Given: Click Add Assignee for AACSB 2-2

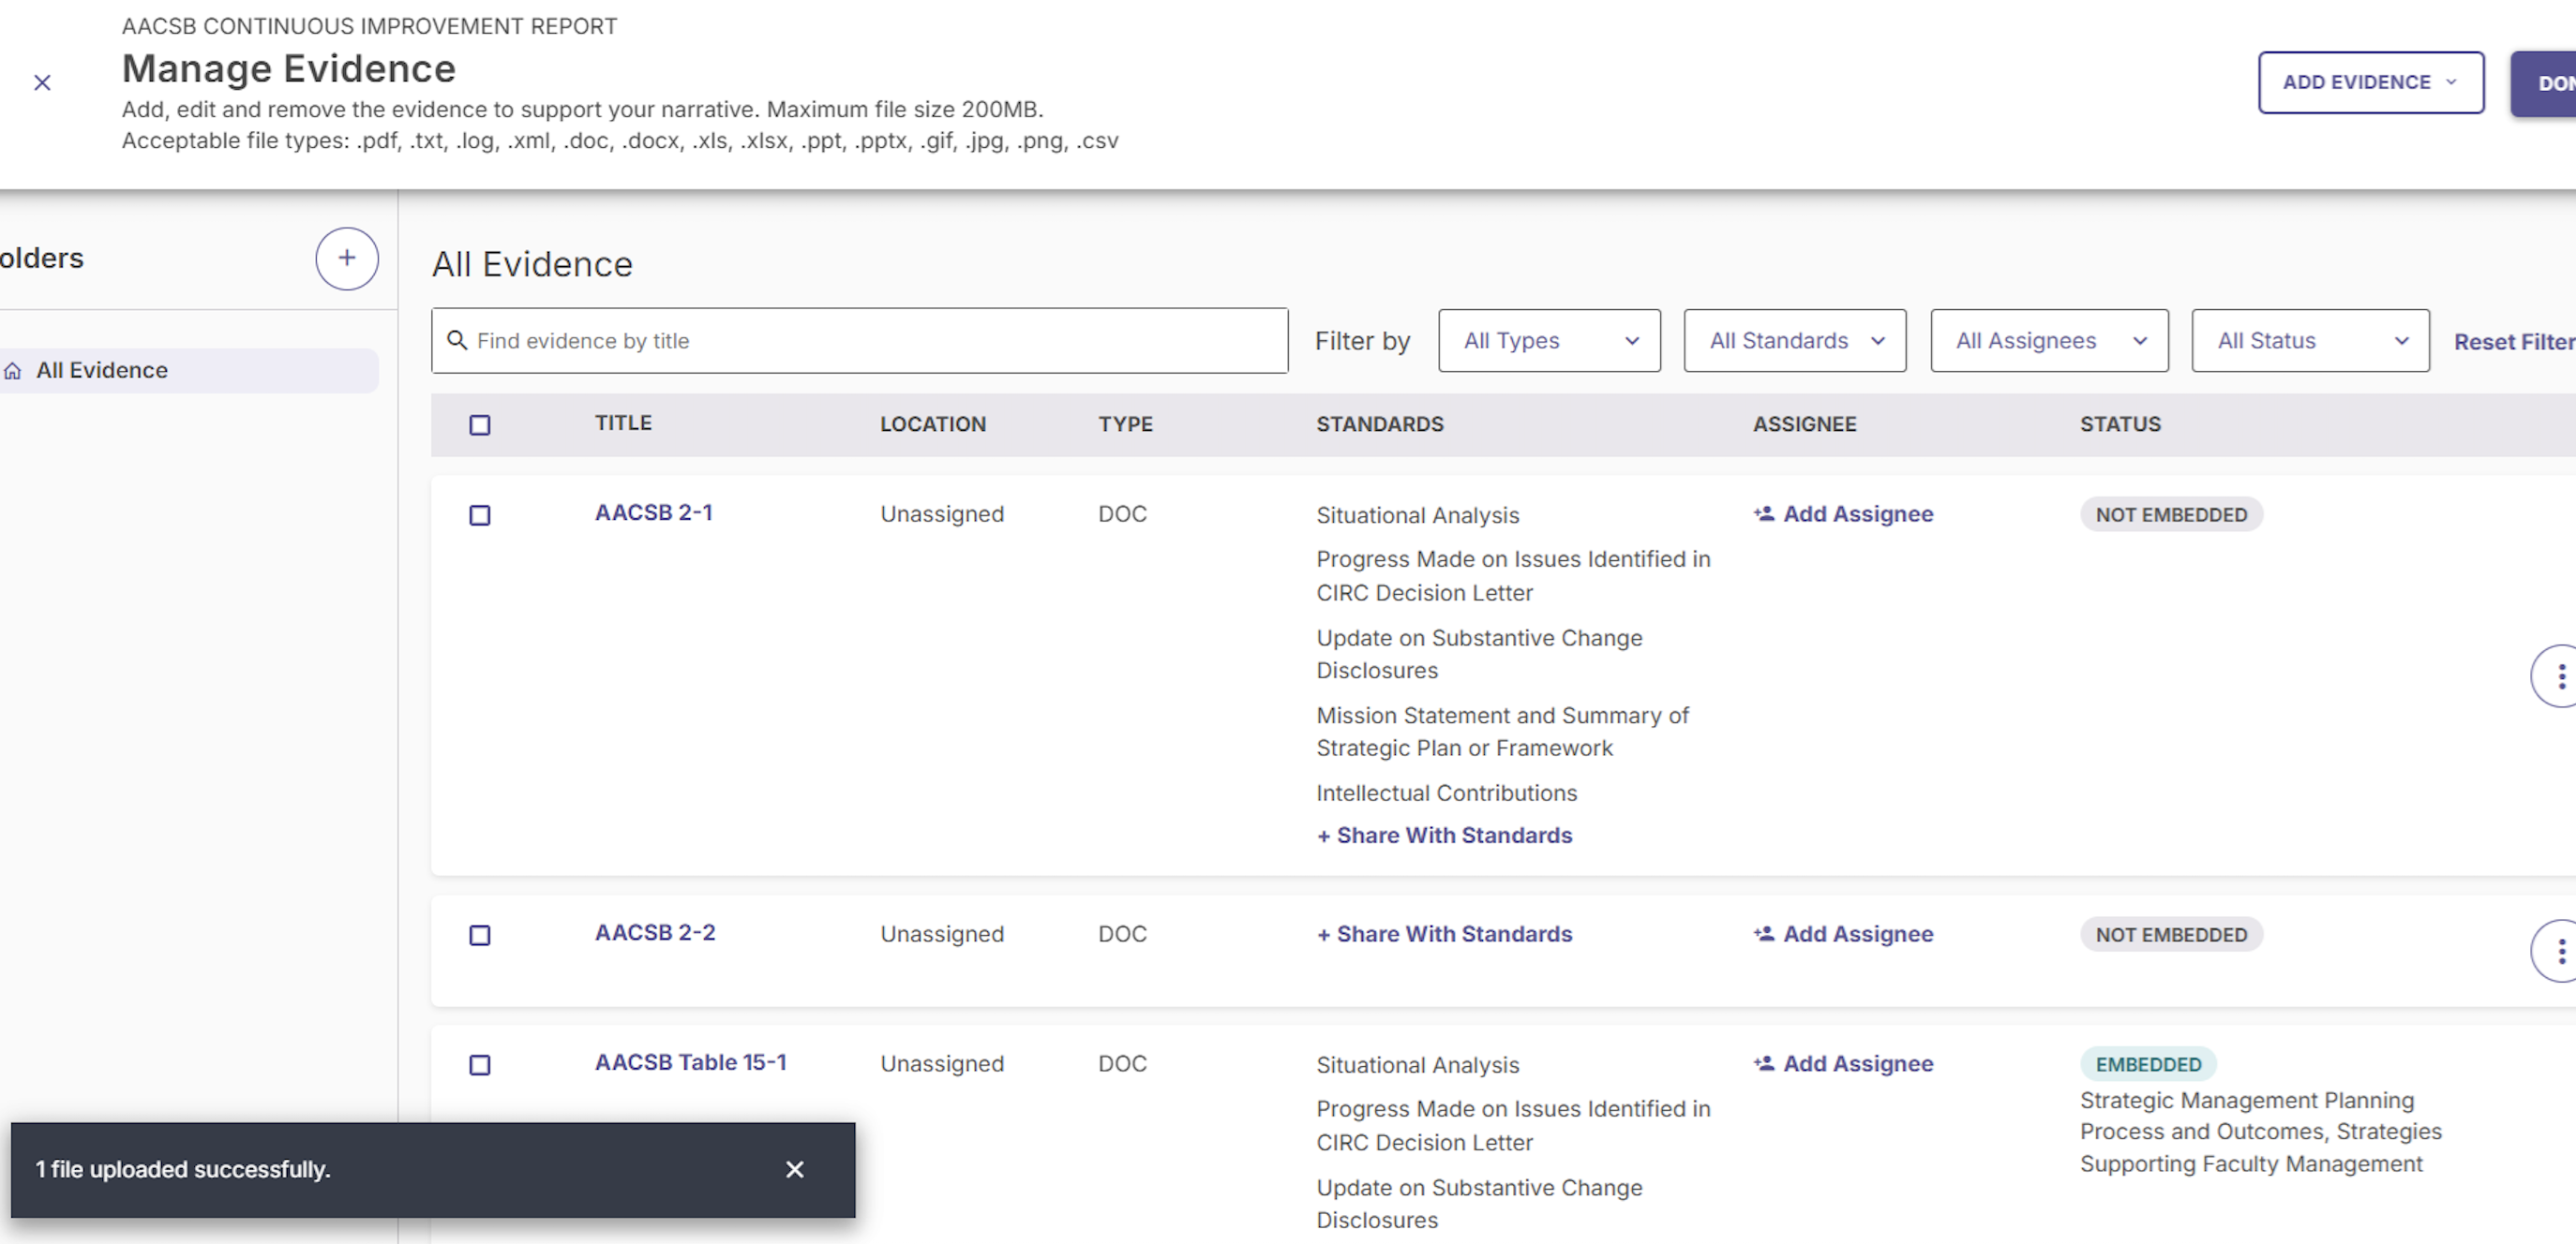Looking at the screenshot, I should click(1843, 934).
